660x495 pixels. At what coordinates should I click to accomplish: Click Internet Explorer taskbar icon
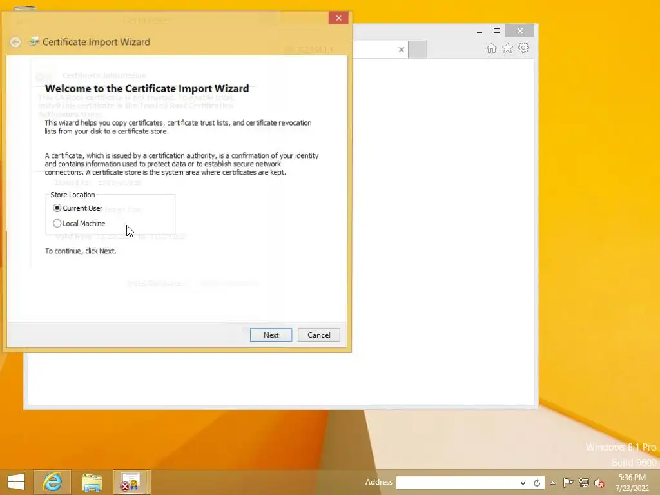52,482
